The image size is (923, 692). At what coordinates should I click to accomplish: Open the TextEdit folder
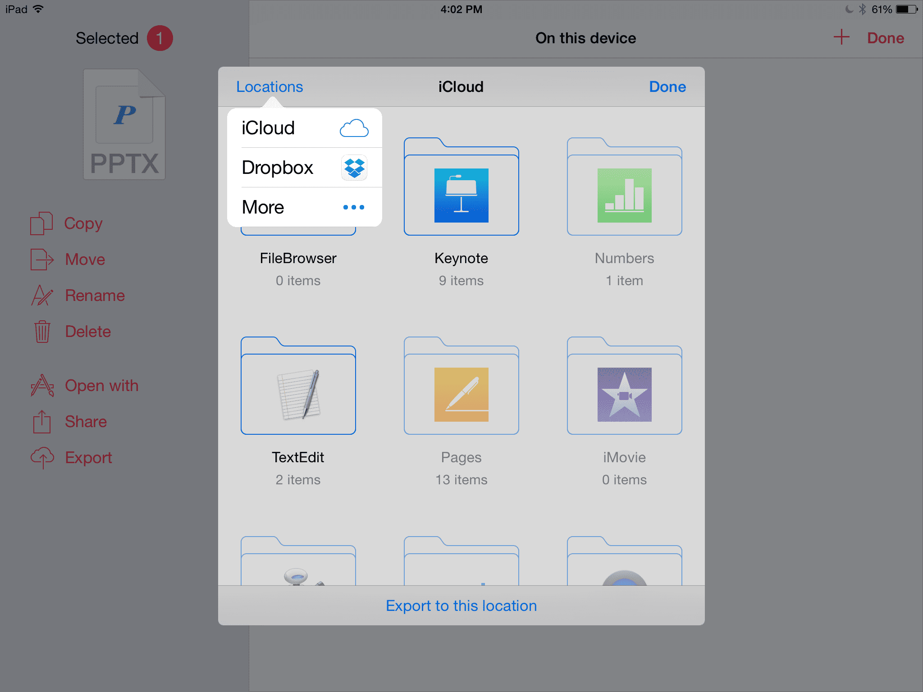(298, 386)
